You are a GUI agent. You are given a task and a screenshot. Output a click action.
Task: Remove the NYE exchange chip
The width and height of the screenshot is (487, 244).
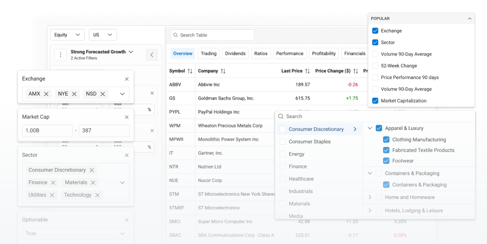74,94
